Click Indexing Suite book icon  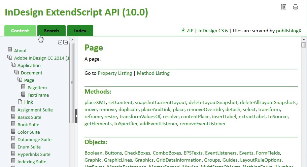tap(13, 161)
